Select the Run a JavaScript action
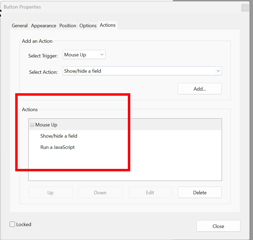The height and width of the screenshot is (240, 253). [x=57, y=147]
